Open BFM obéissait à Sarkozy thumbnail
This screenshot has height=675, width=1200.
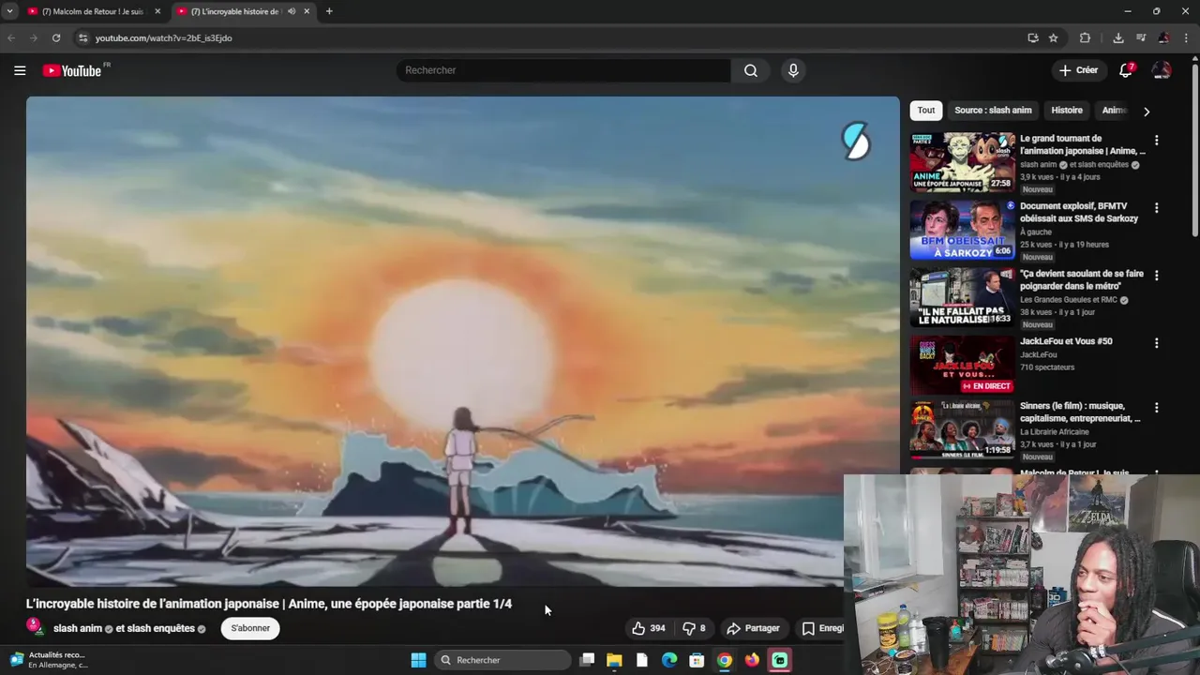[962, 230]
